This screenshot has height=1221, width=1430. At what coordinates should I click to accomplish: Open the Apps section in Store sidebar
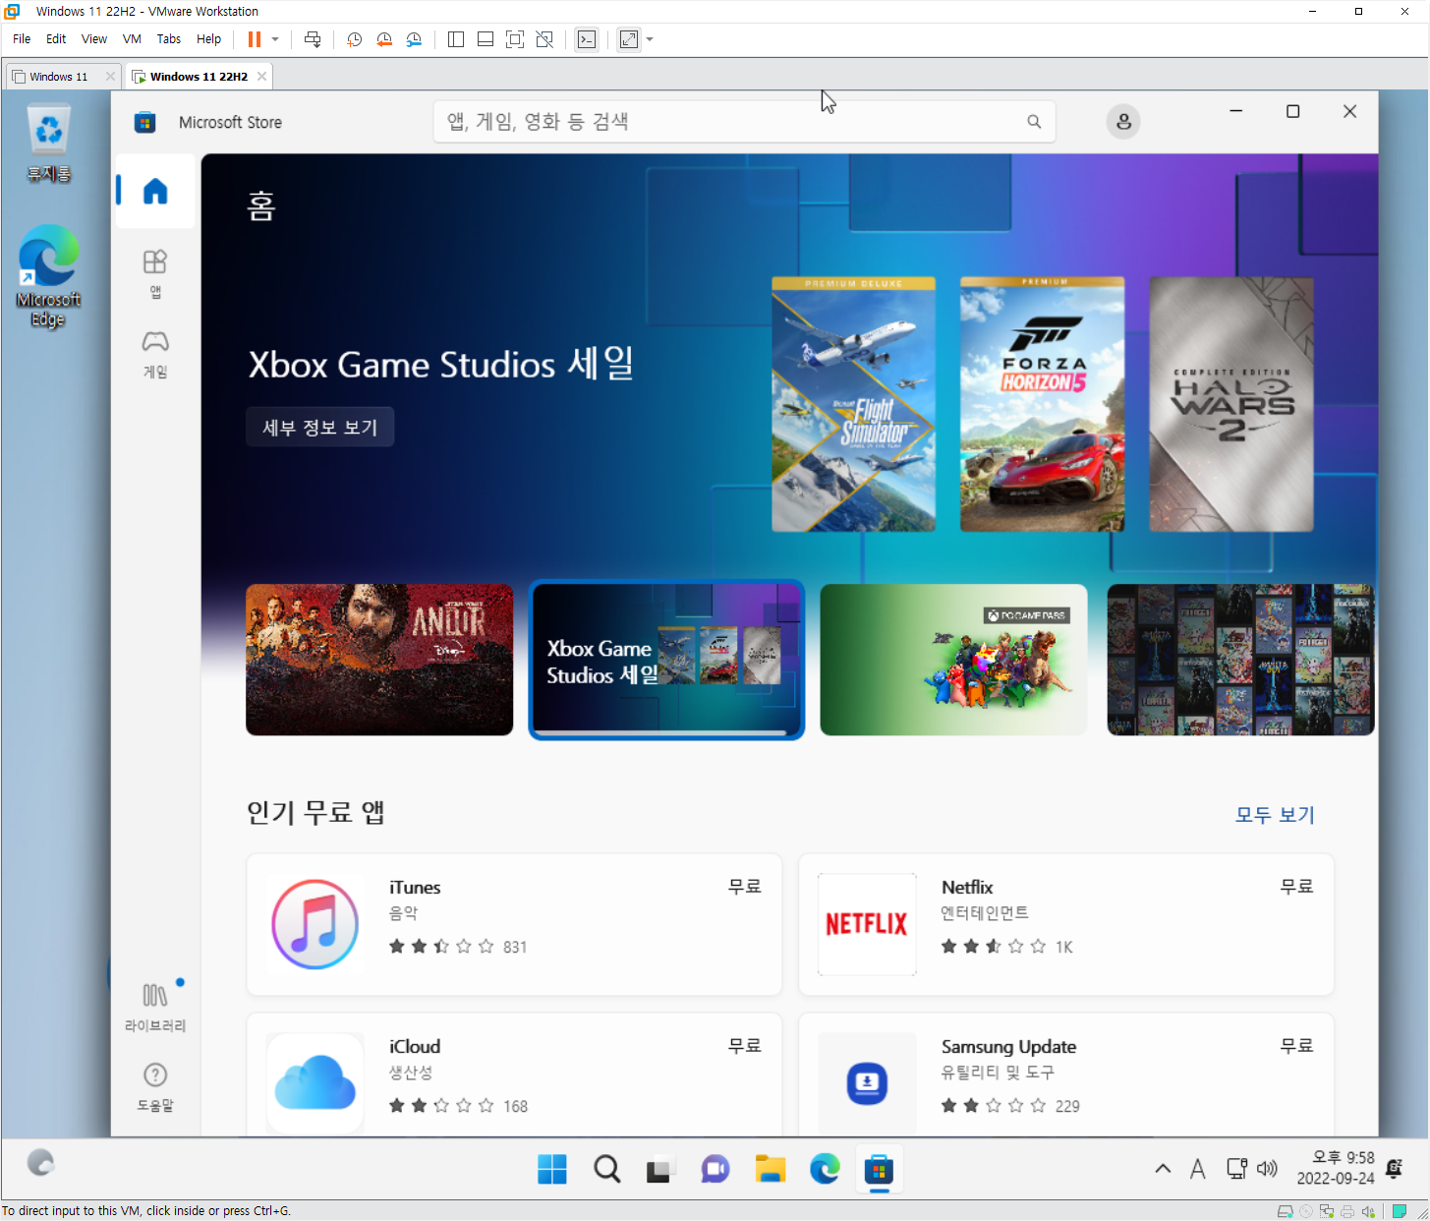click(x=155, y=273)
